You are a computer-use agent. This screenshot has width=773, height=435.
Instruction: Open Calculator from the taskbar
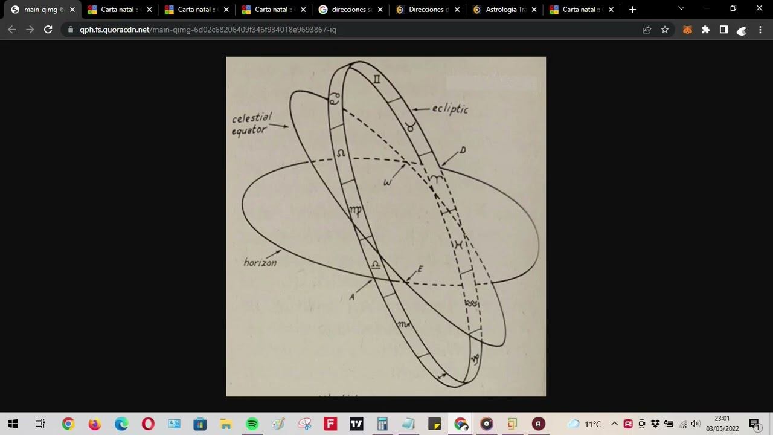(x=382, y=424)
